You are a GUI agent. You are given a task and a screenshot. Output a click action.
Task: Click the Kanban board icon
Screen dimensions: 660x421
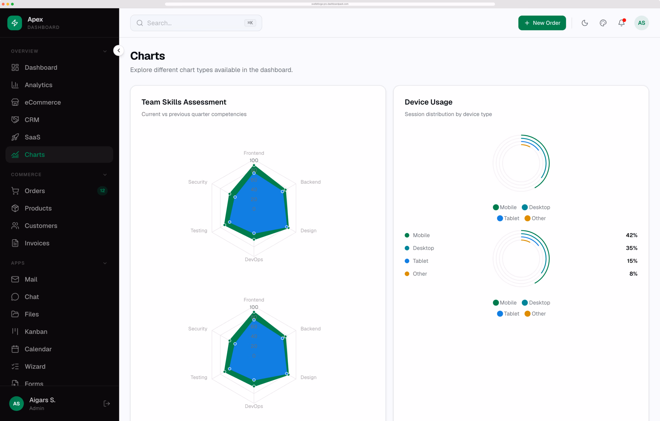click(15, 331)
